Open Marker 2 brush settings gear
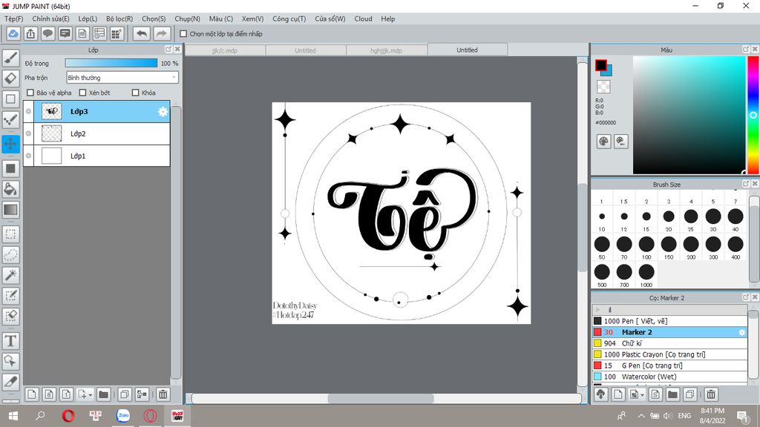This screenshot has width=760, height=427. [x=741, y=332]
